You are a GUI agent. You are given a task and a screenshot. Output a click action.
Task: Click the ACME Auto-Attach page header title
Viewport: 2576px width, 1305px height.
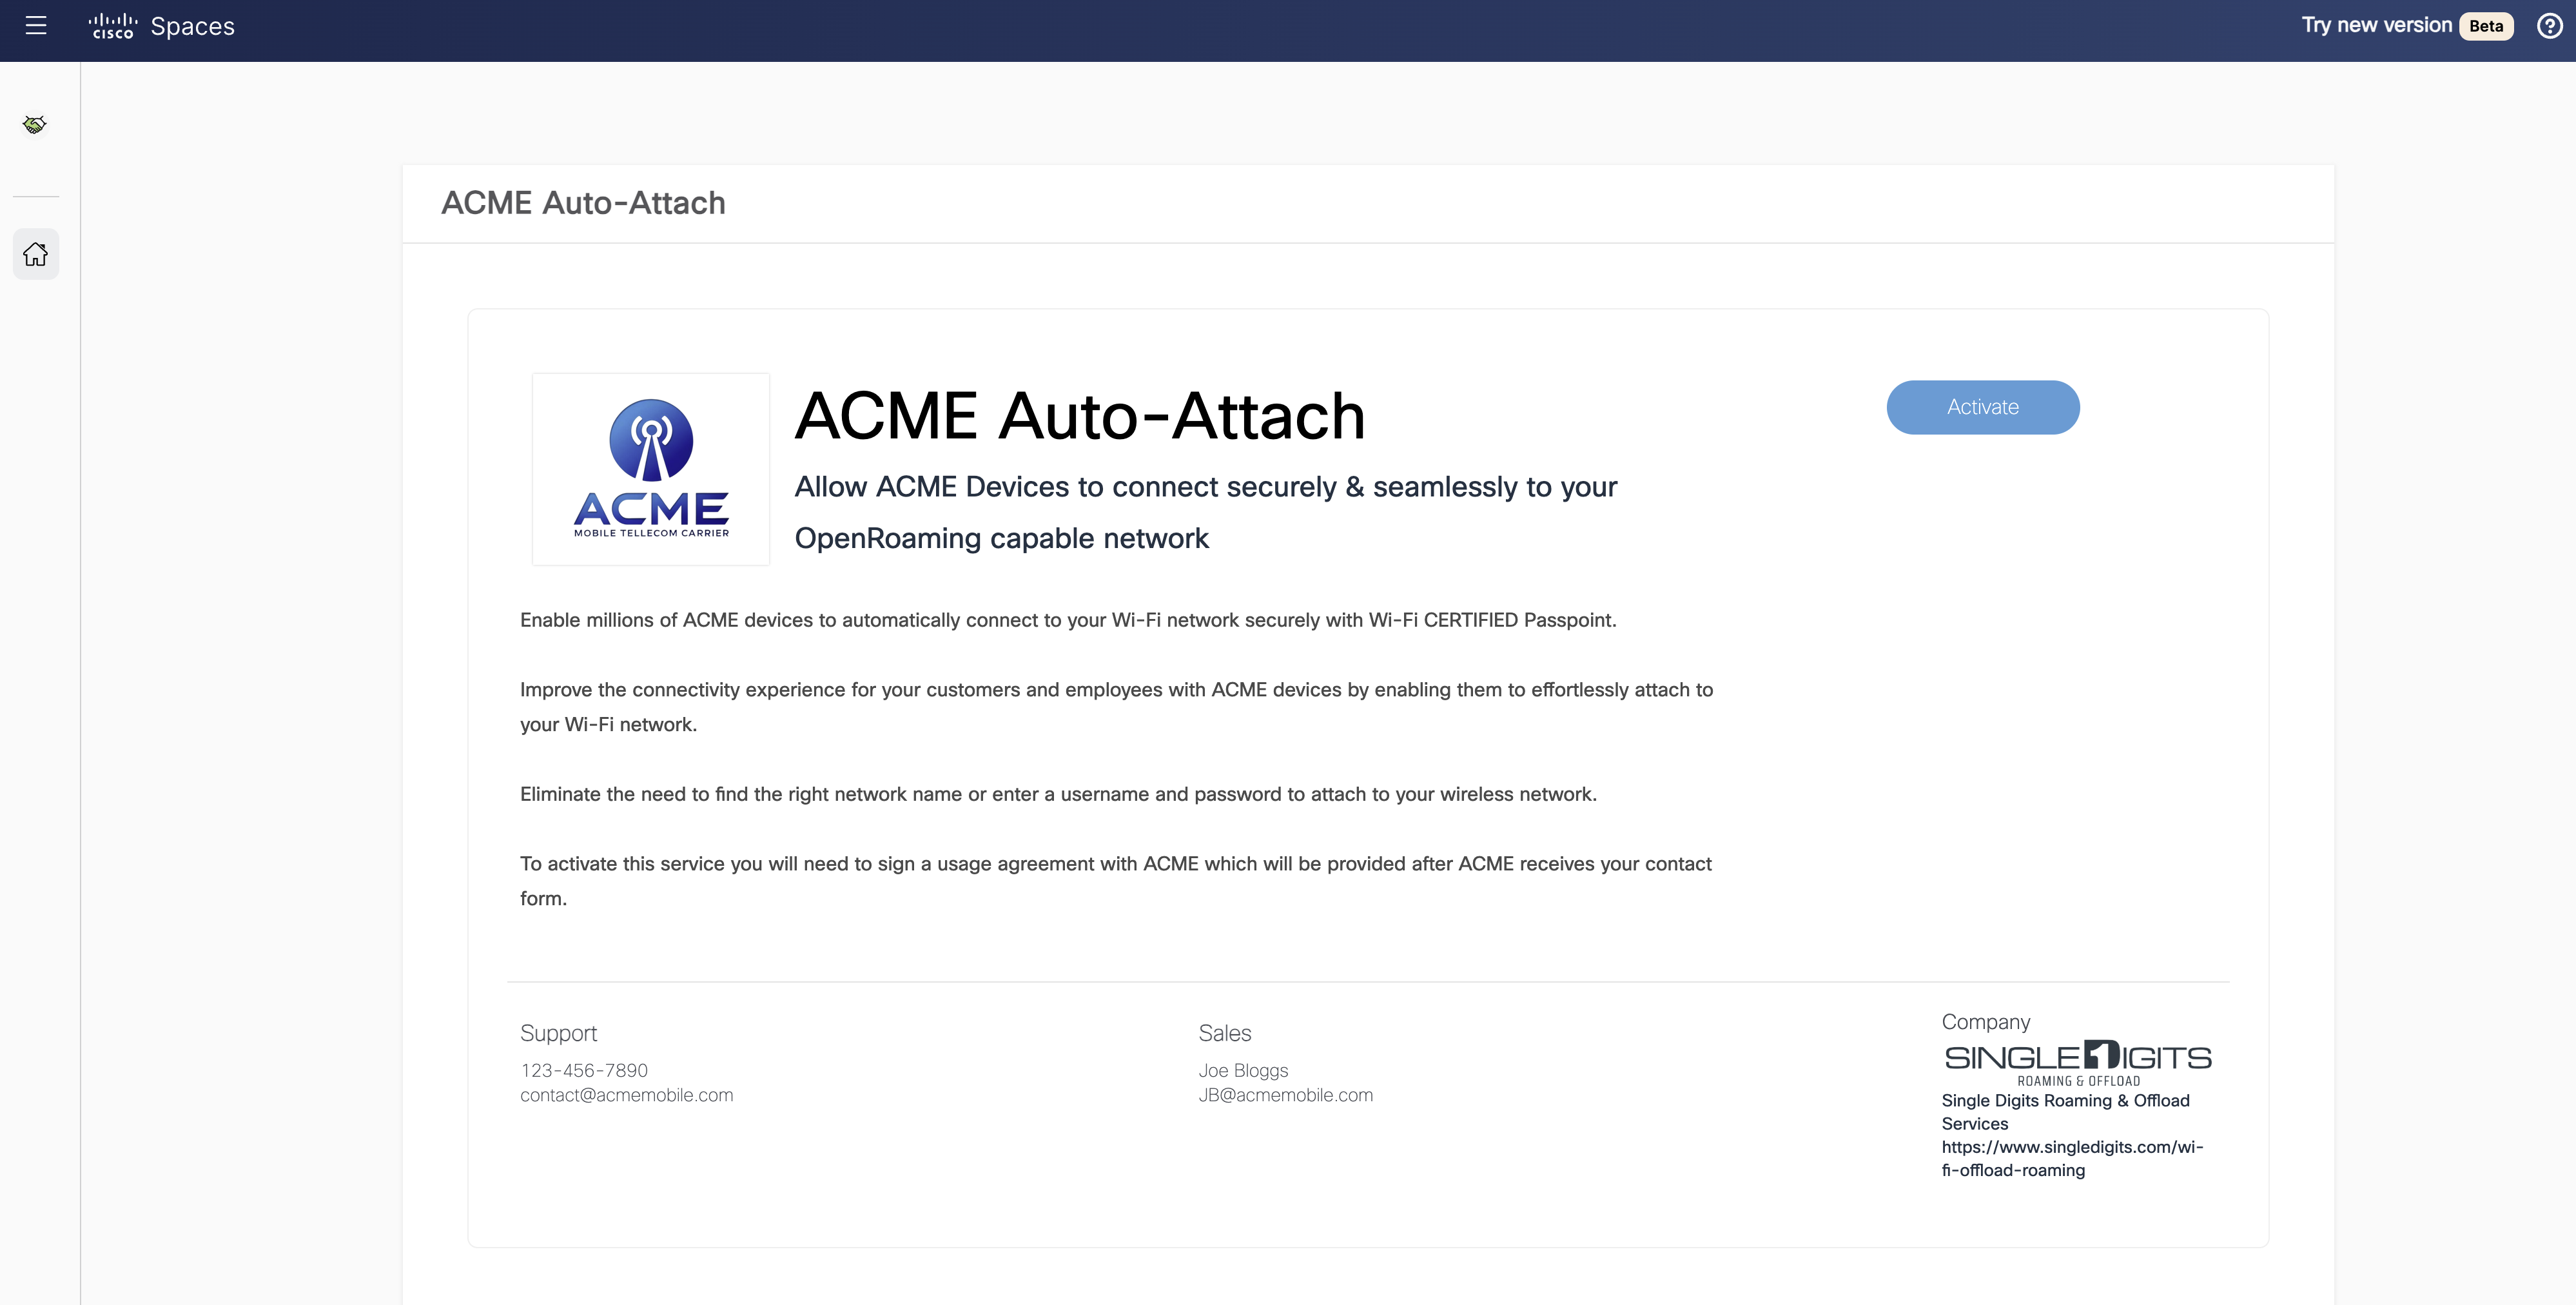[x=583, y=203]
